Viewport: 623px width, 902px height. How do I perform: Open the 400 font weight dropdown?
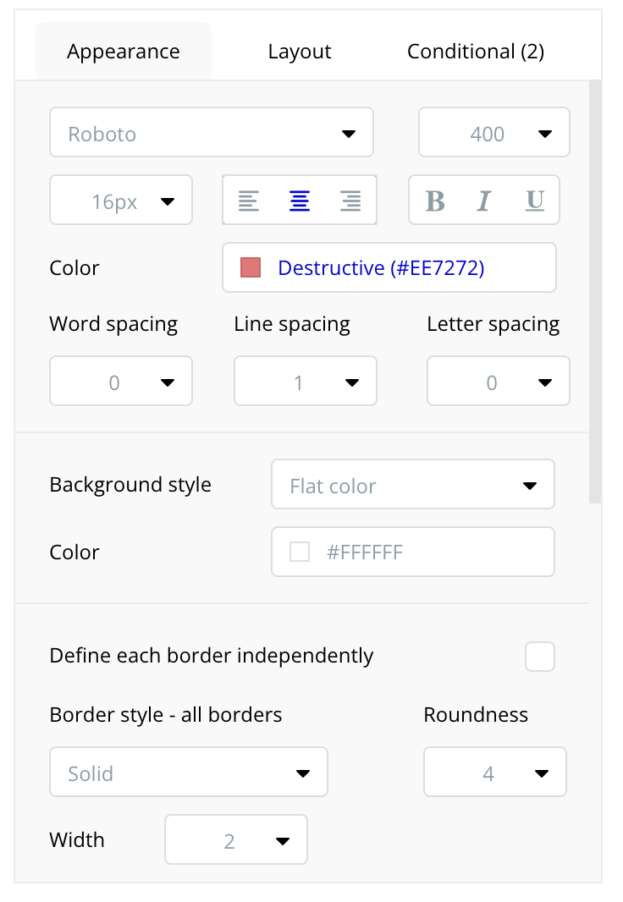click(x=494, y=133)
